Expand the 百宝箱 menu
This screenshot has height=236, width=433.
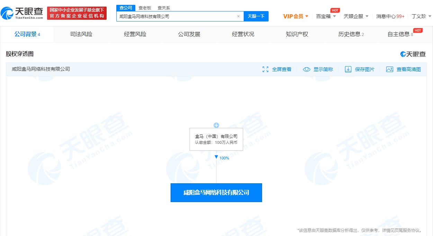tap(326, 16)
